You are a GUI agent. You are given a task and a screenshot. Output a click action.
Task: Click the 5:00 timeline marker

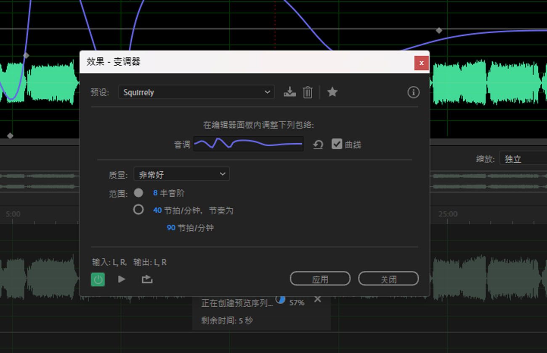coord(13,214)
